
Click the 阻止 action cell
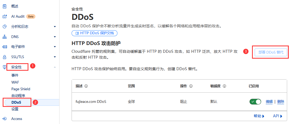[x=184, y=102]
